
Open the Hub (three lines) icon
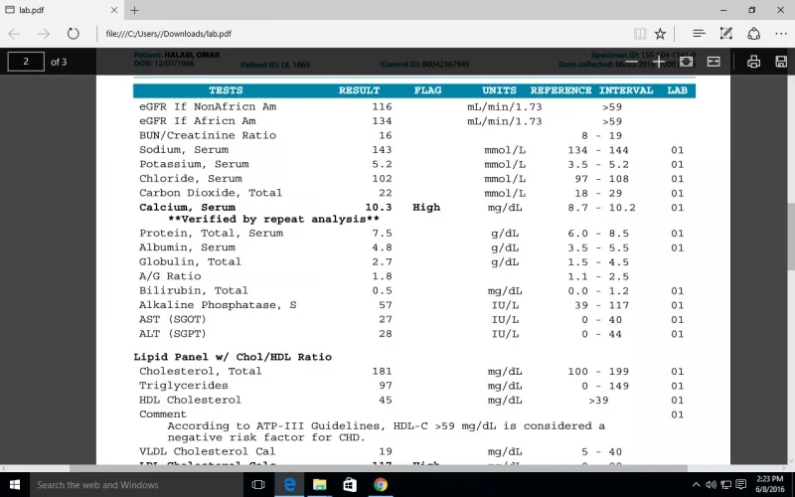pos(699,34)
